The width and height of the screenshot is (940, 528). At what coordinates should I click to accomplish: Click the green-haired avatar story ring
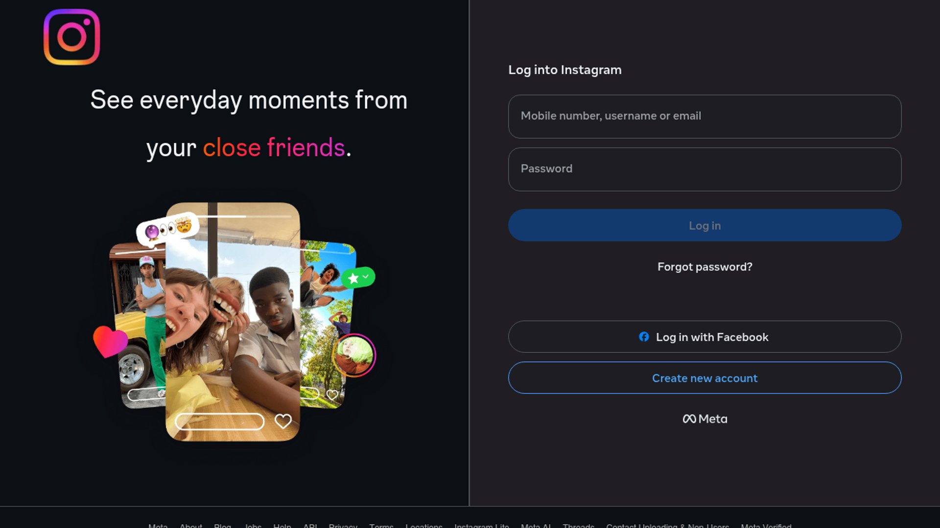354,355
